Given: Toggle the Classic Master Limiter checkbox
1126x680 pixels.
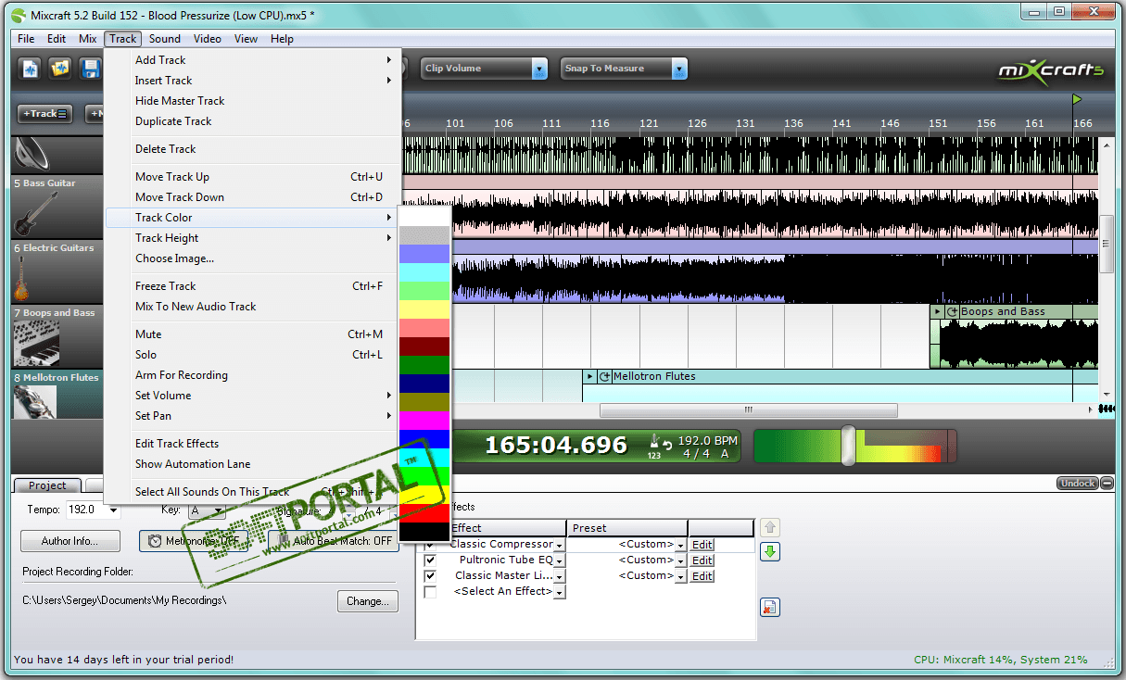Looking at the screenshot, I should pos(429,576).
